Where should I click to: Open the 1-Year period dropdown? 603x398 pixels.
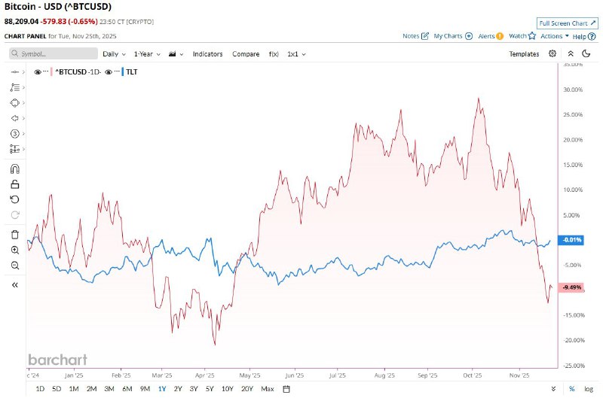147,54
